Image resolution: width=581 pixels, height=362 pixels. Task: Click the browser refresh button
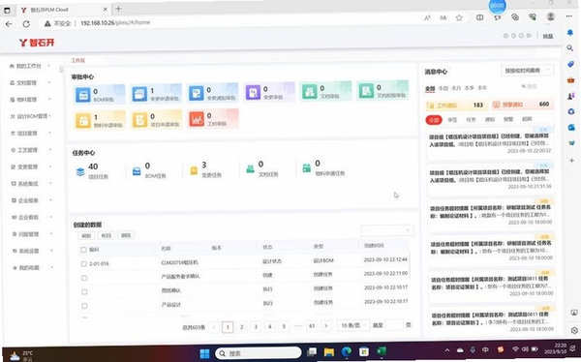(x=26, y=24)
